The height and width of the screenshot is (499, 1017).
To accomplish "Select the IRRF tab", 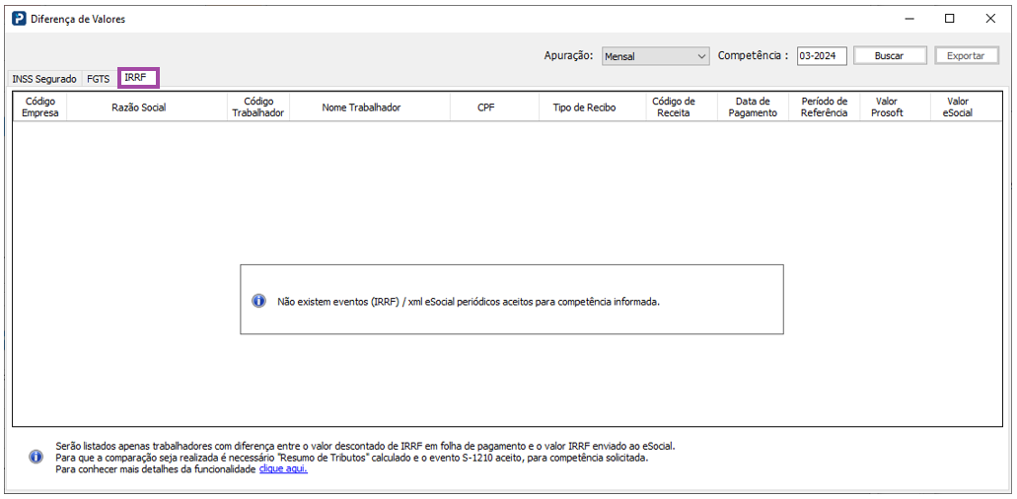I will 138,77.
